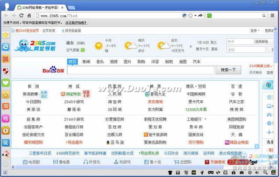Open the 京东商城 link
Image resolution: width=279 pixels, height=177 pixels.
point(155,102)
